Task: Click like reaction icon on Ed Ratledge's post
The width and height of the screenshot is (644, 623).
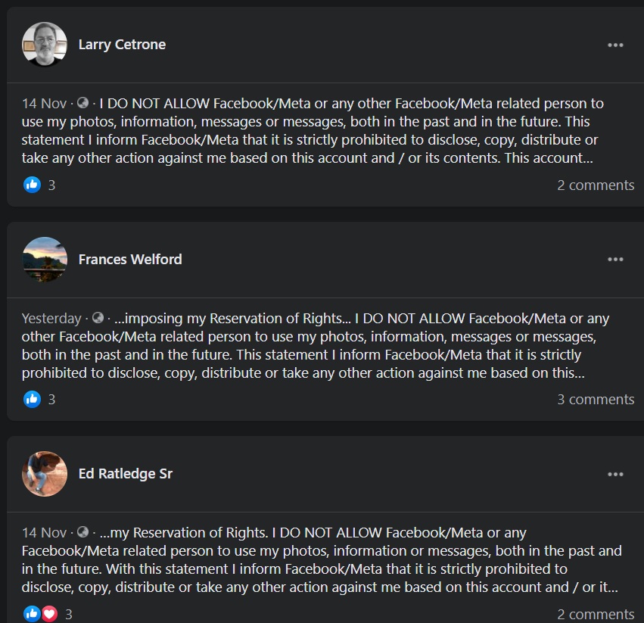Action: coord(32,614)
